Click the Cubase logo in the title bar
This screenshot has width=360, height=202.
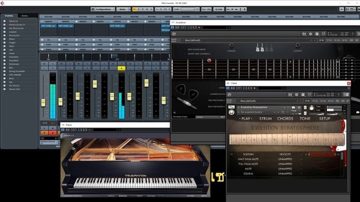click(2, 3)
